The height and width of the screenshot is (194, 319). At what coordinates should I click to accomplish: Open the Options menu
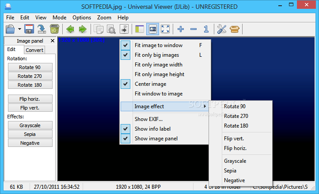(x=82, y=18)
